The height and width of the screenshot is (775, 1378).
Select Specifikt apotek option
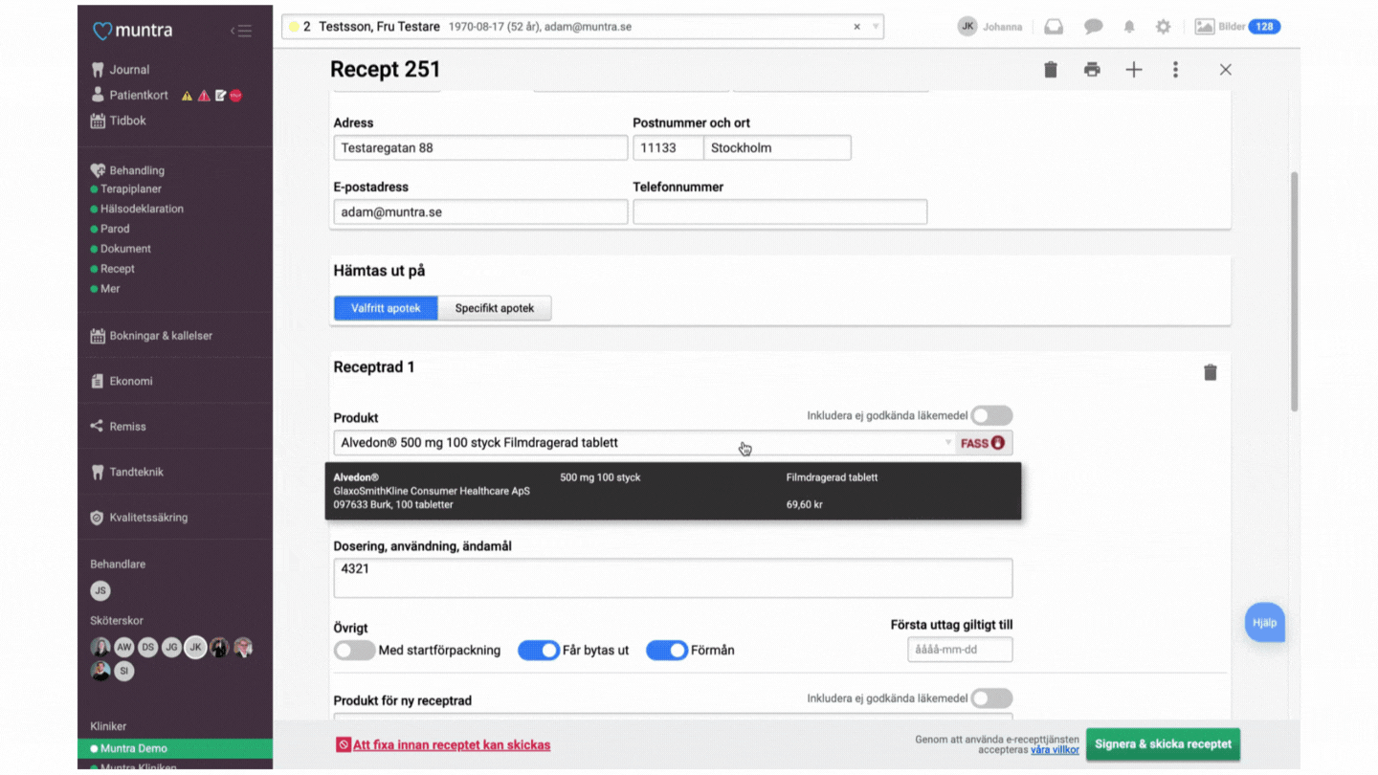tap(495, 308)
